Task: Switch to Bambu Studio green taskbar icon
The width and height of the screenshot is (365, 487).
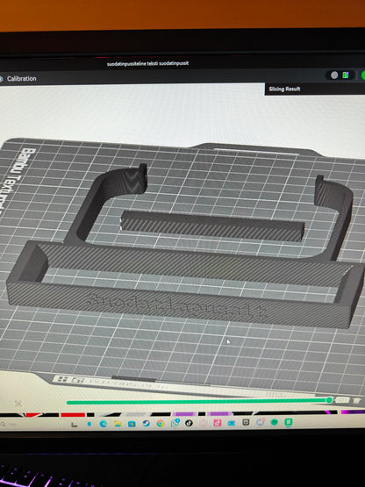Action: (x=289, y=422)
